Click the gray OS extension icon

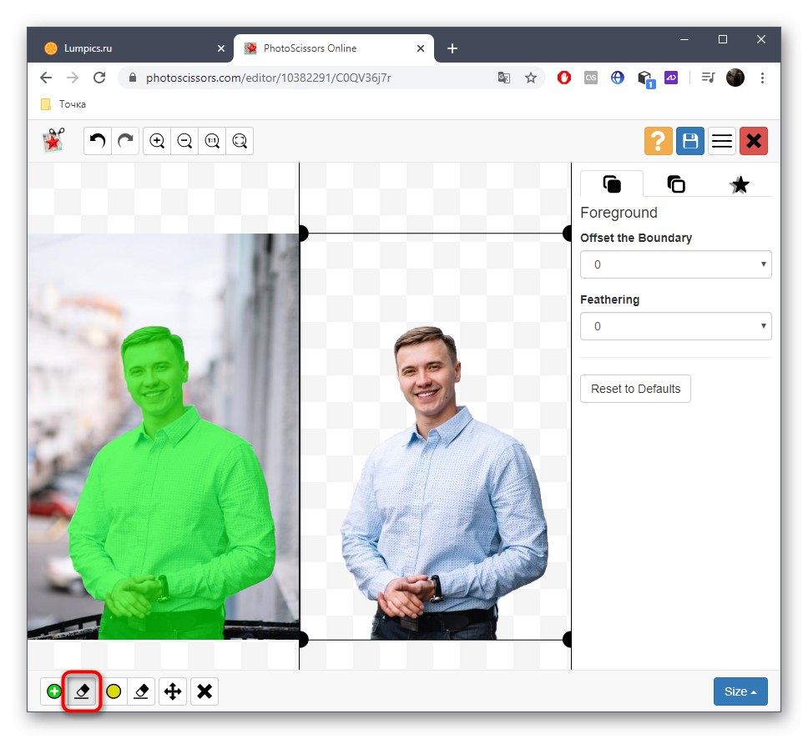click(590, 78)
